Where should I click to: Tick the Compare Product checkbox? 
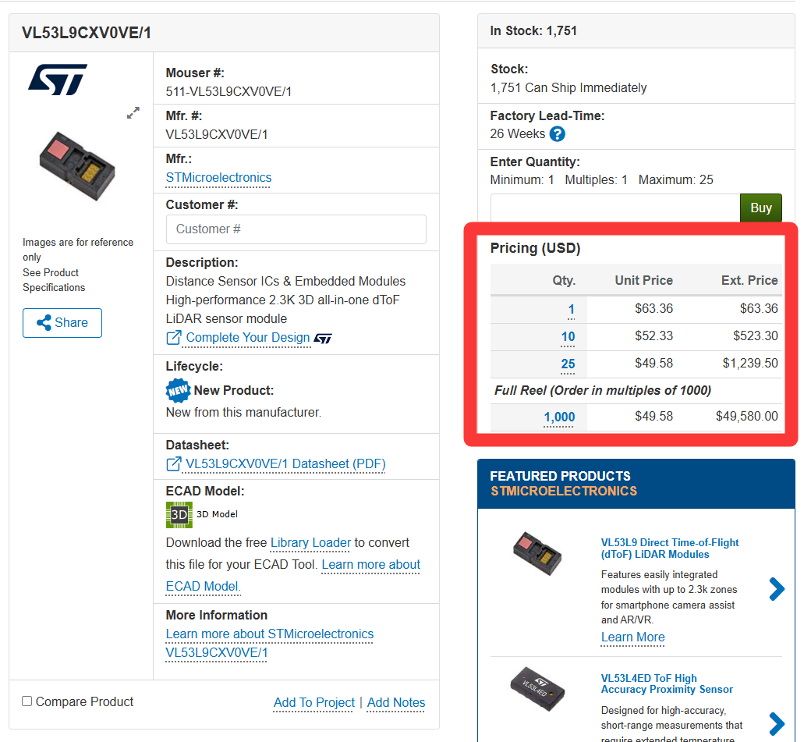tap(27, 701)
